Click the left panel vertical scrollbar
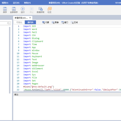 [10, 60]
